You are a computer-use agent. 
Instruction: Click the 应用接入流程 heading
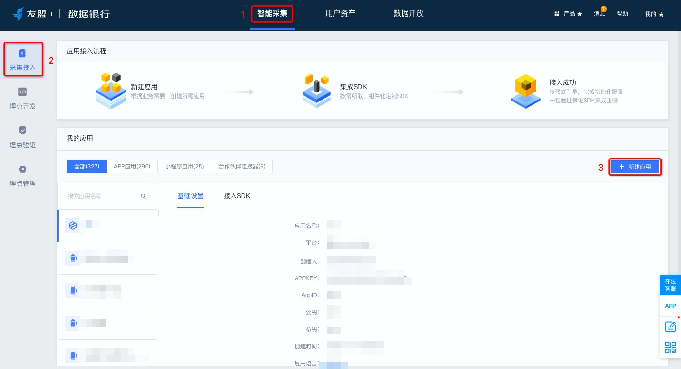pyautogui.click(x=87, y=51)
